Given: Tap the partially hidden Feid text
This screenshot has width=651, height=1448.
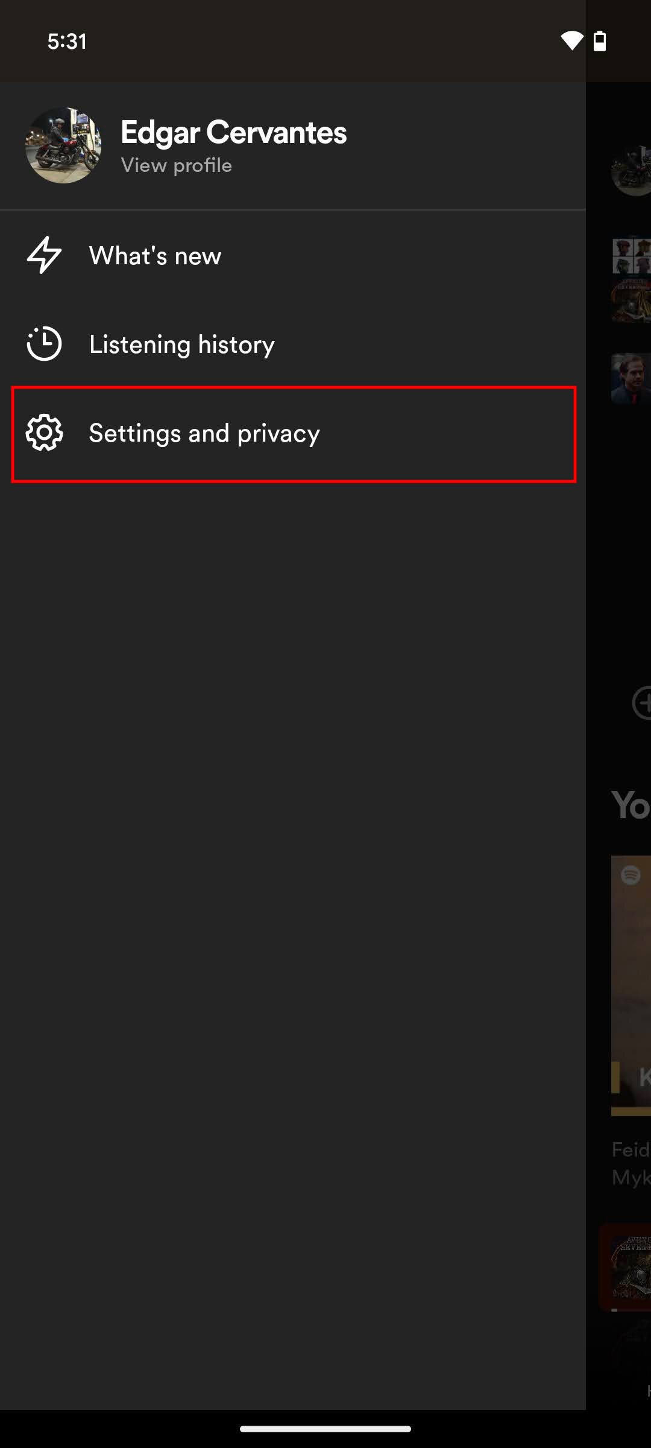Looking at the screenshot, I should 631,1149.
